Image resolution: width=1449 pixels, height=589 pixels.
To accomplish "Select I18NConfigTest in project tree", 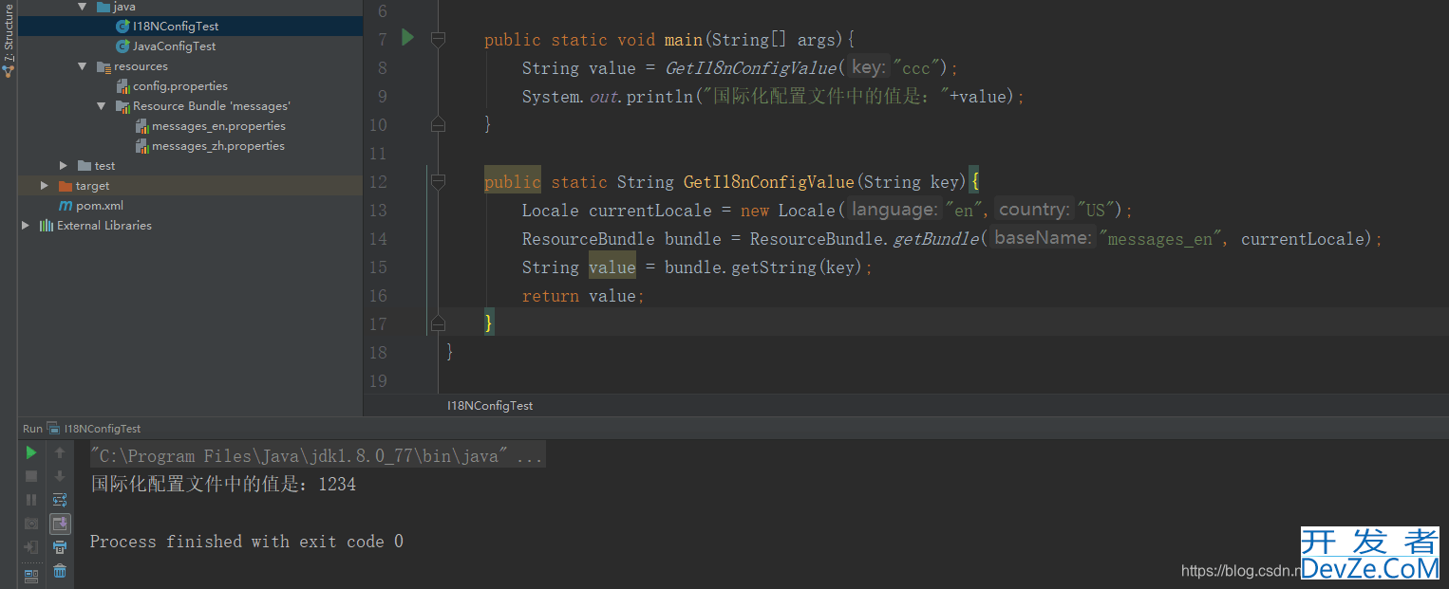I will (x=190, y=27).
